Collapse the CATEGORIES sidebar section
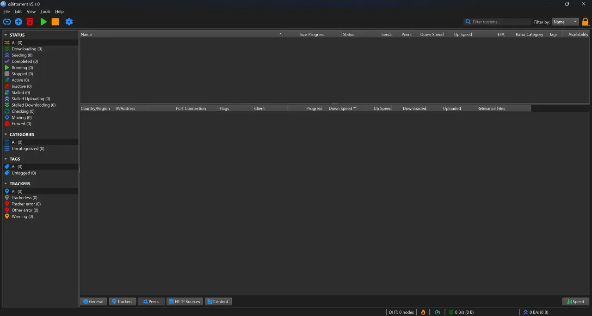This screenshot has width=592, height=316. [x=6, y=134]
